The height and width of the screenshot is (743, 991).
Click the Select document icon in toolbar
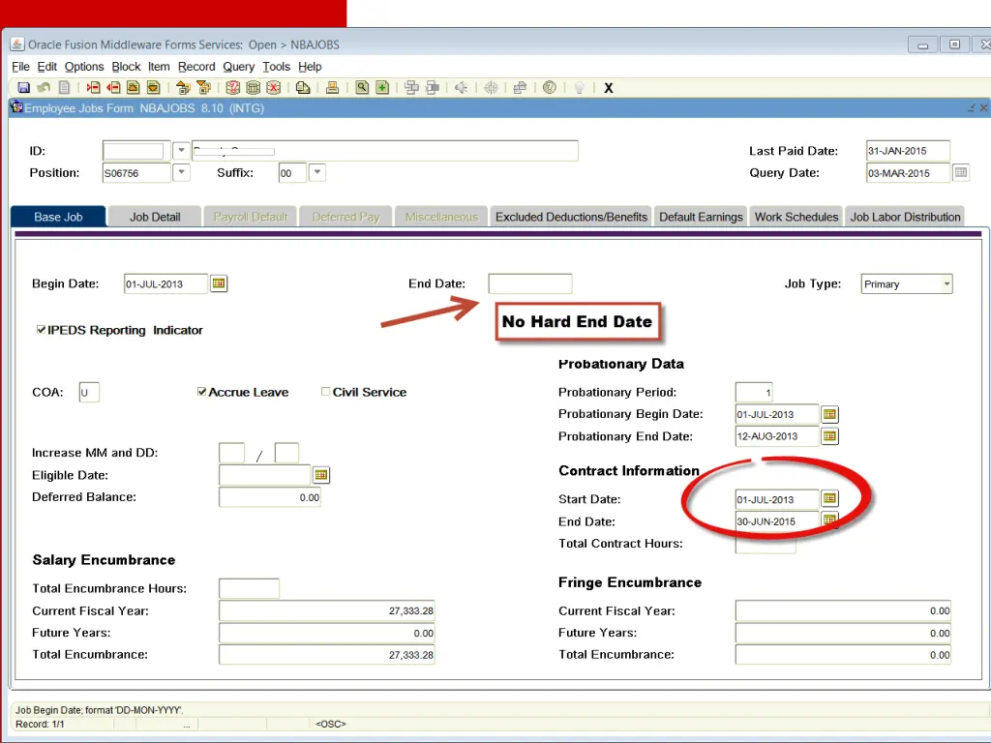(x=64, y=88)
